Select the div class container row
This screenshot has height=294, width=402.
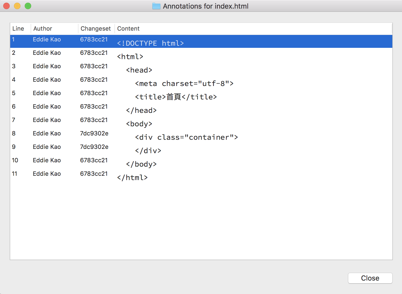tap(186, 137)
